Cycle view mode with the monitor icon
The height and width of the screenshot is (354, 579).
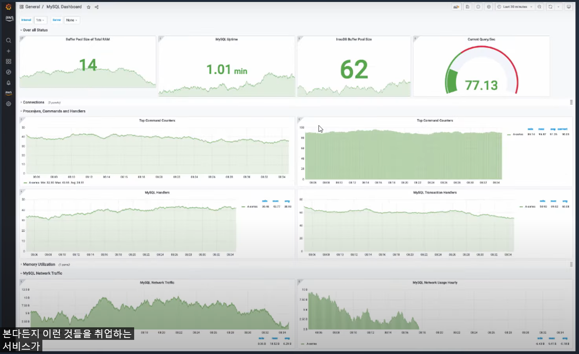(568, 7)
